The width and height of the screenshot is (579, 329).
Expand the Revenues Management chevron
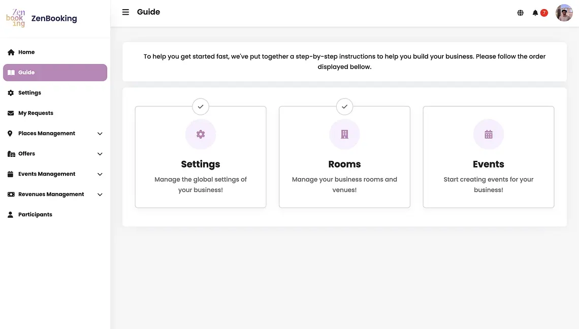100,194
